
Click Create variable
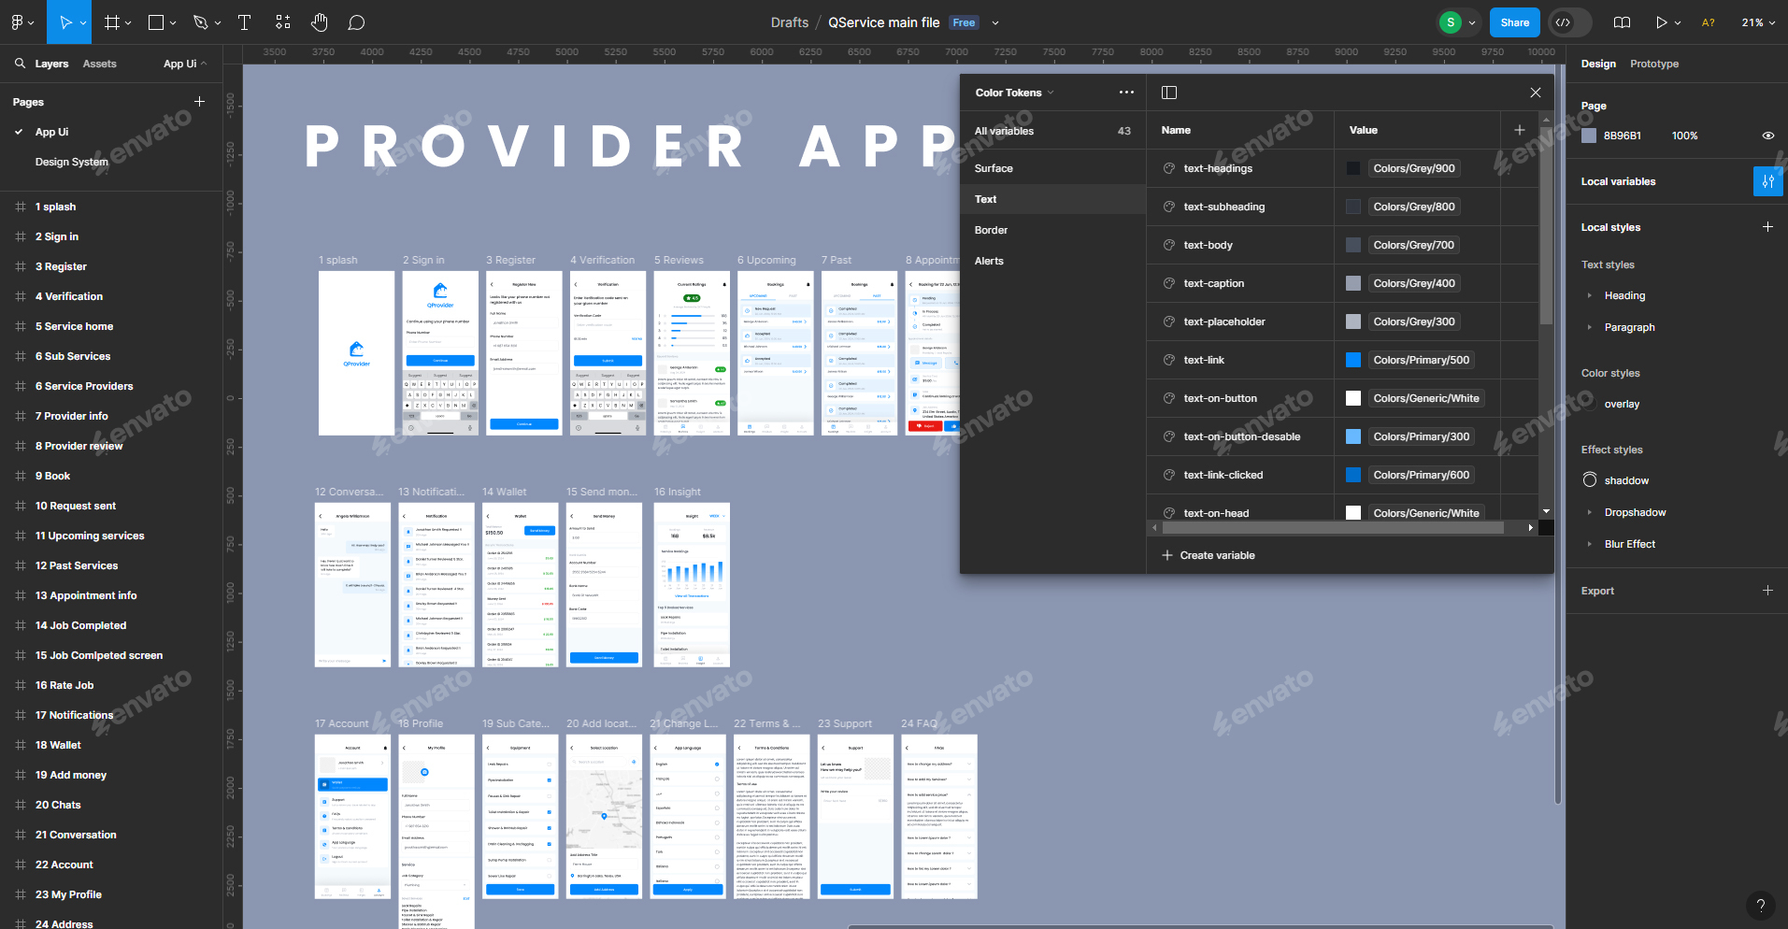tap(1209, 554)
